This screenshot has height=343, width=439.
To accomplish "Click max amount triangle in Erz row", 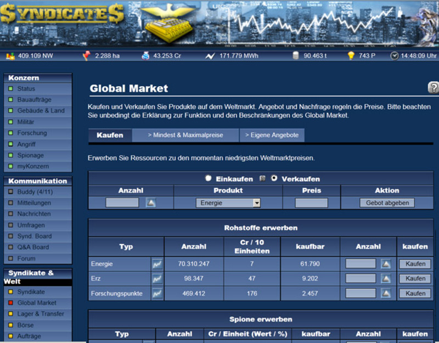I will click(x=386, y=279).
